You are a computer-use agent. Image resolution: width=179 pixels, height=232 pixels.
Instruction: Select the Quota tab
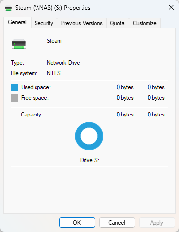click(117, 23)
